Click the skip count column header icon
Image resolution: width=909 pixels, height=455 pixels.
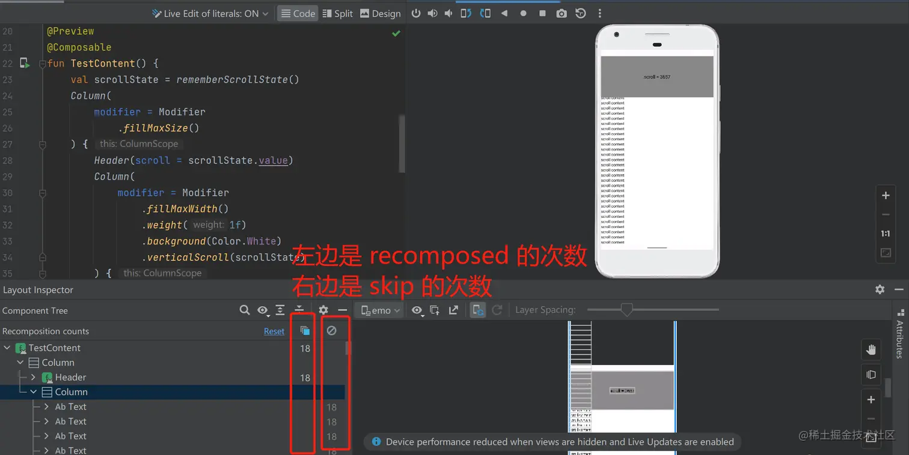331,331
